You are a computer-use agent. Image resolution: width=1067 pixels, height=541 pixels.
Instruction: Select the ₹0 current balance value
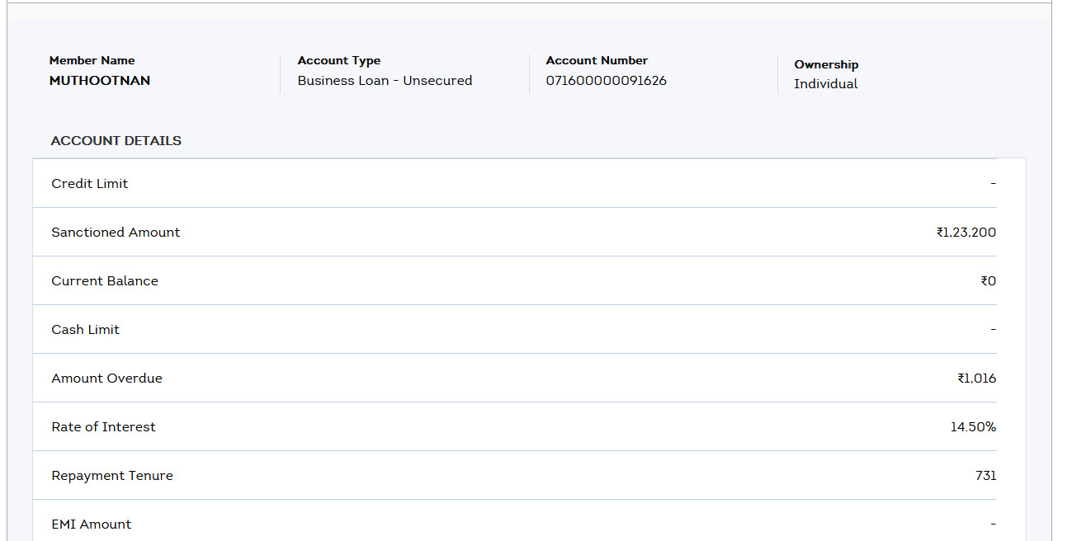point(988,281)
